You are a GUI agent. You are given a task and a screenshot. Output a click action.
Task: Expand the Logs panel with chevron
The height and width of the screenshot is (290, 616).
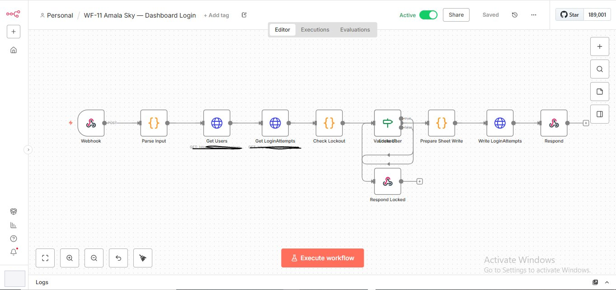point(607,282)
